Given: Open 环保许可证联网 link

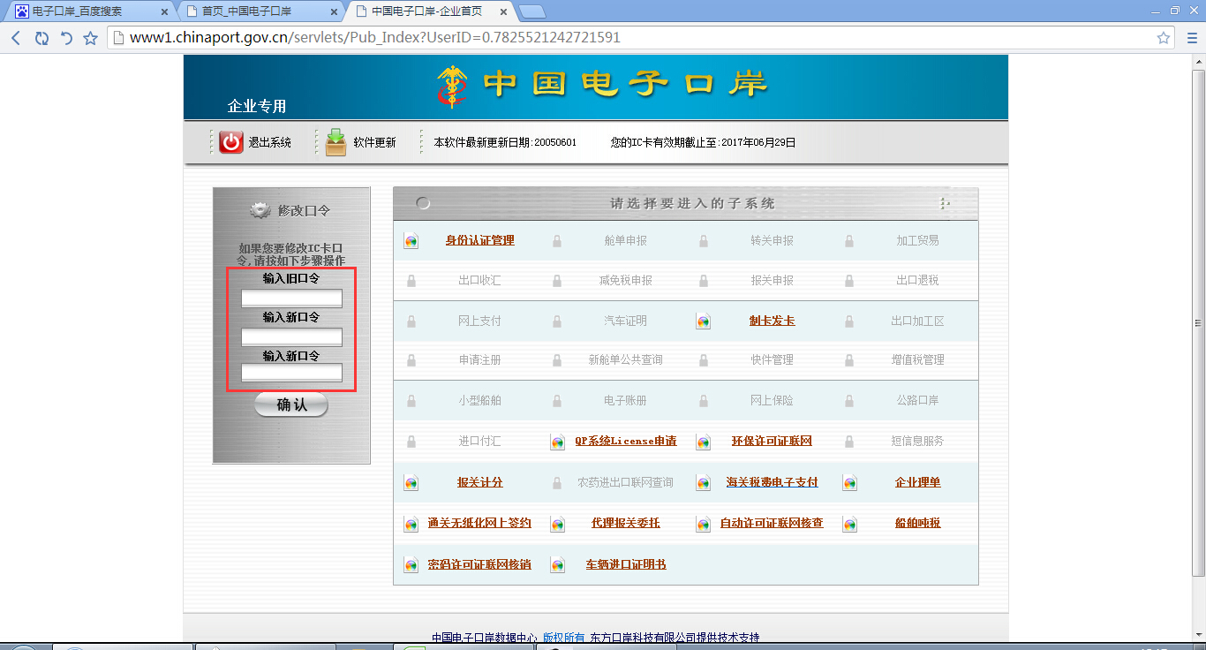Looking at the screenshot, I should (772, 441).
